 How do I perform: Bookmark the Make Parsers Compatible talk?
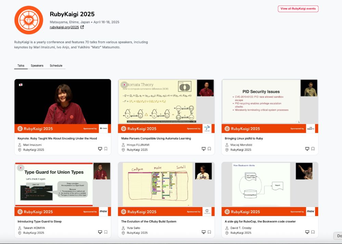pos(209,149)
